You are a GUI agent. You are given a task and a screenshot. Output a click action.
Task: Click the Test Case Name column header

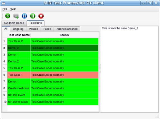(x=19, y=35)
